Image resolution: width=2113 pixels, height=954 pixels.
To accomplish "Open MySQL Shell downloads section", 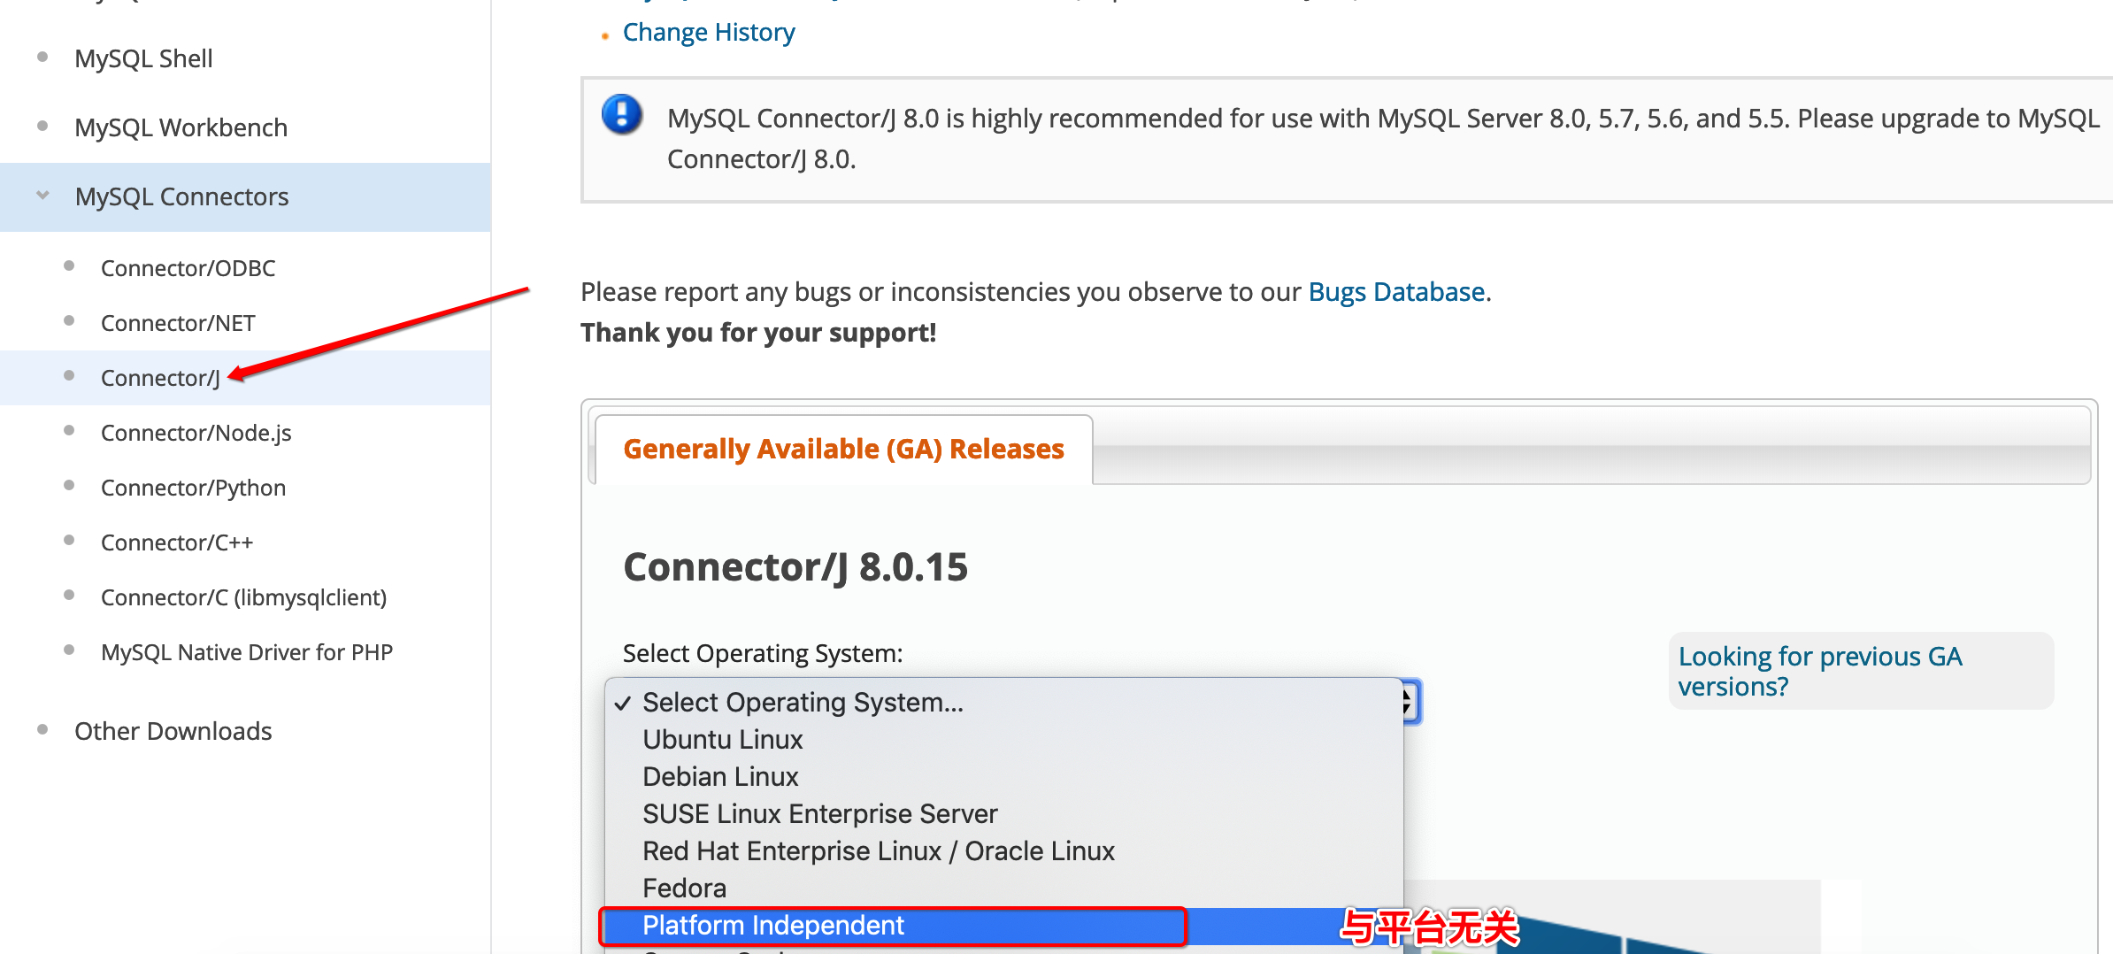I will [x=143, y=58].
